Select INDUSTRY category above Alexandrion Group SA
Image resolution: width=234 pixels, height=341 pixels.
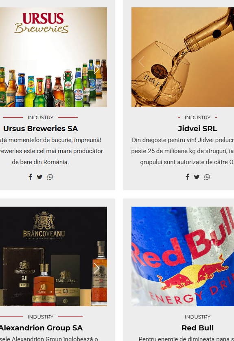(41, 316)
